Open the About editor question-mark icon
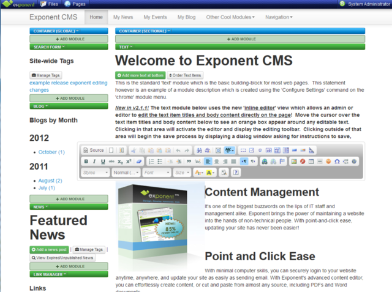392x292 pixels. (x=236, y=173)
